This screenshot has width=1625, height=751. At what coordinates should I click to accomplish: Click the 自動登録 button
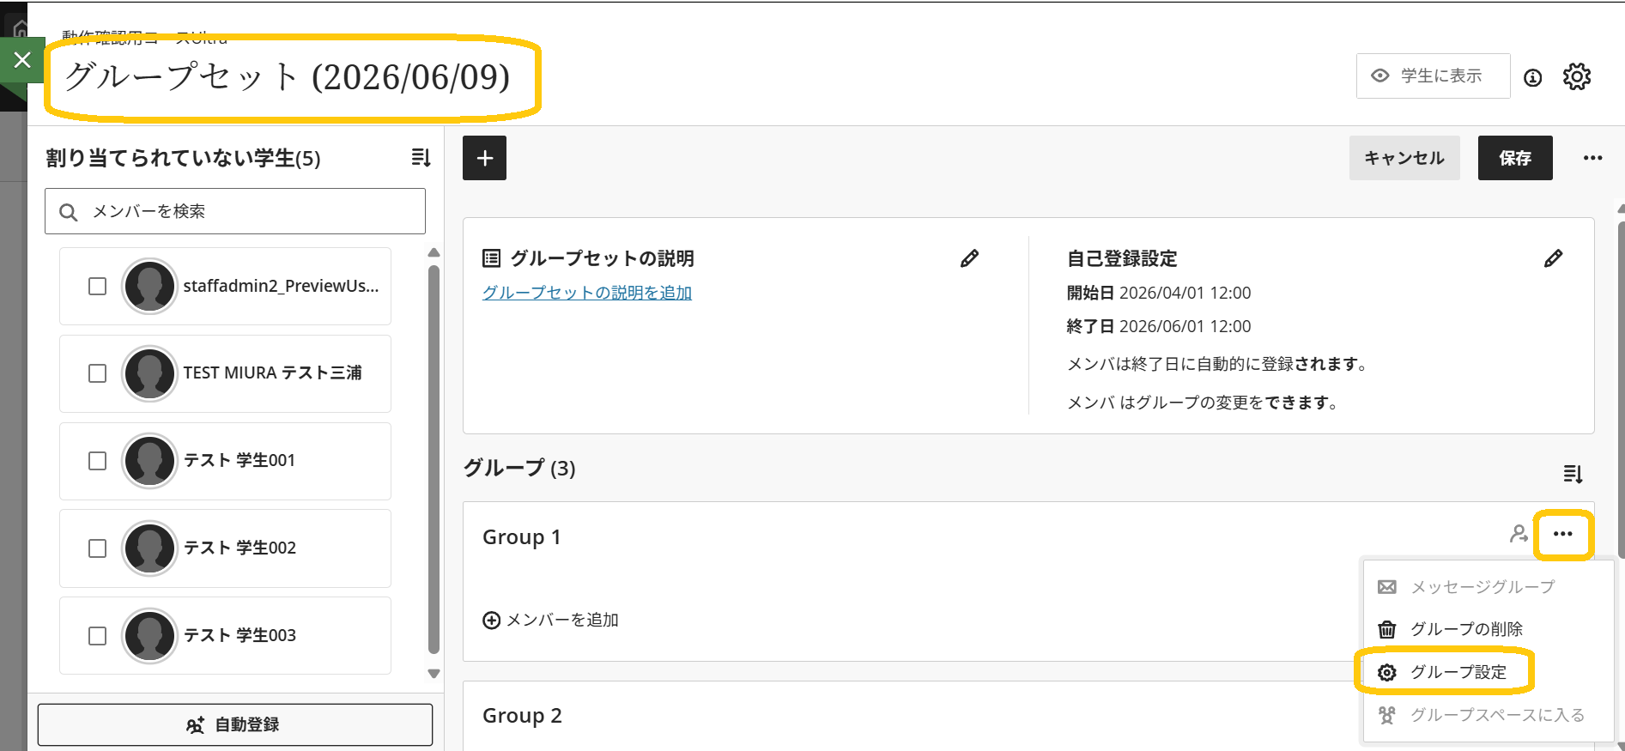coord(235,725)
